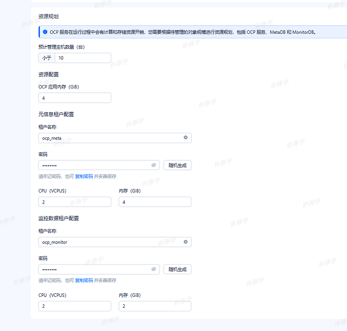Viewport: 347px width, 331px height.
Task: Copy the monitor tenant password link
Action: tap(84, 281)
